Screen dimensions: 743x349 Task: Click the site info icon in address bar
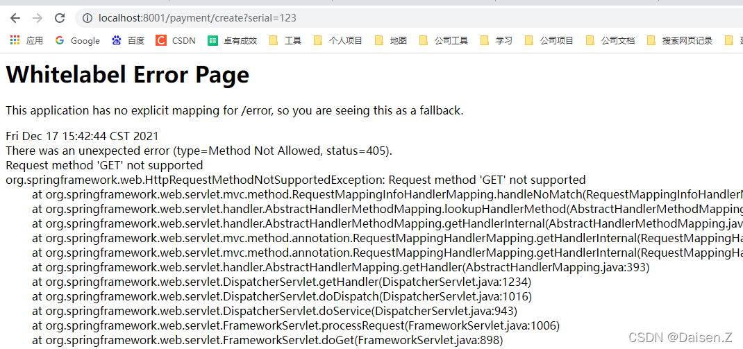(87, 19)
